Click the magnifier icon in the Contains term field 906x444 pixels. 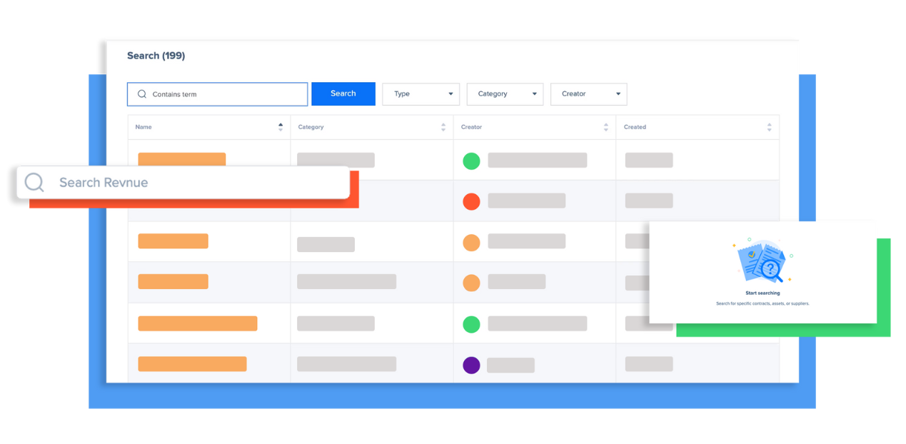point(142,94)
